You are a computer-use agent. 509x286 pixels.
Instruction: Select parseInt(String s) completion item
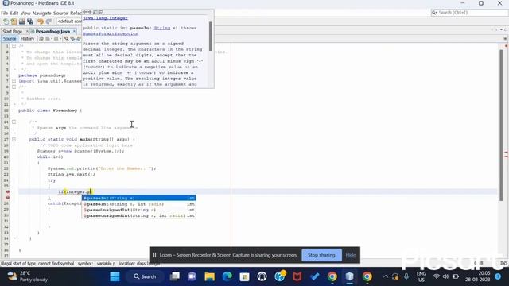(x=138, y=198)
